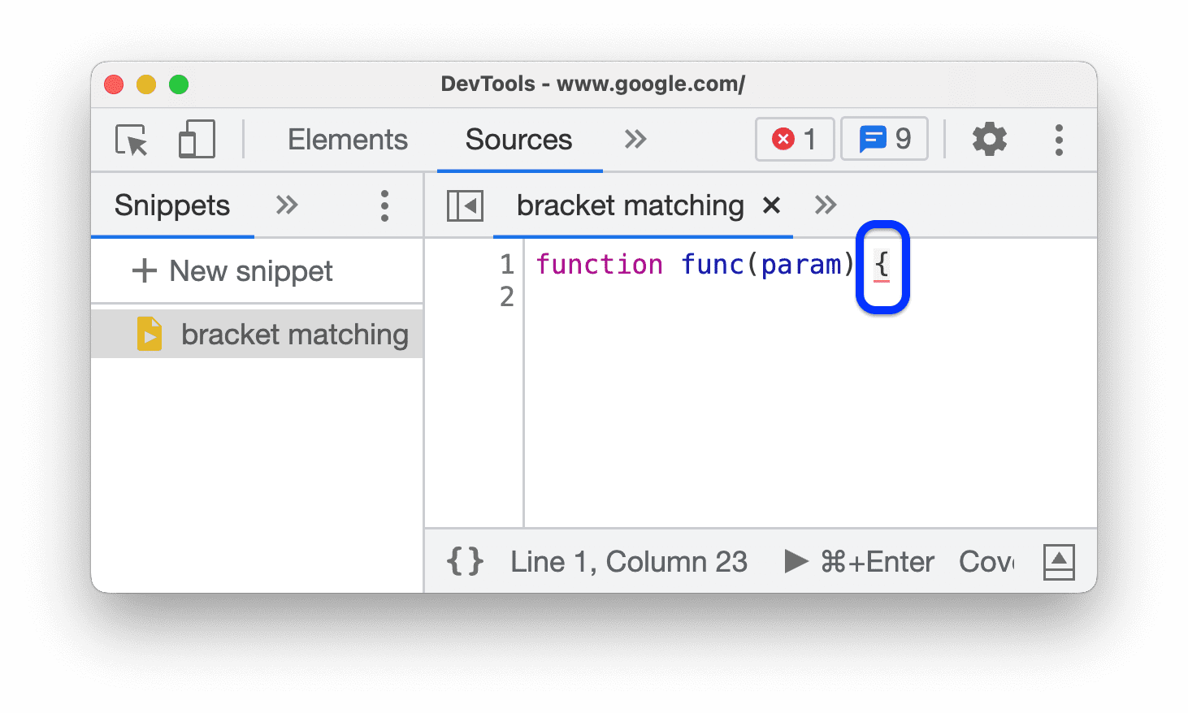Open DevTools settings gear
The width and height of the screenshot is (1188, 713).
click(990, 139)
